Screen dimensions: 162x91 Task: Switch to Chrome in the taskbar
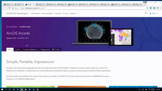pos(22,89)
